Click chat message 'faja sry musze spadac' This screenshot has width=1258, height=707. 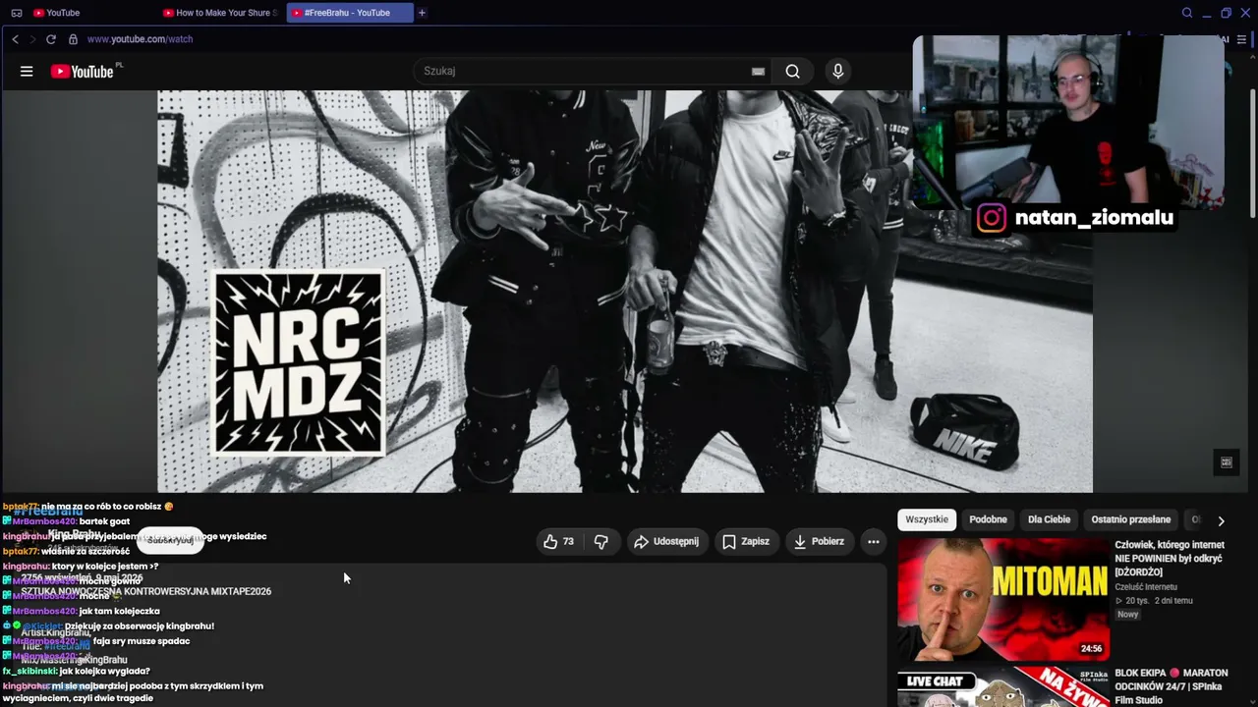pos(142,641)
